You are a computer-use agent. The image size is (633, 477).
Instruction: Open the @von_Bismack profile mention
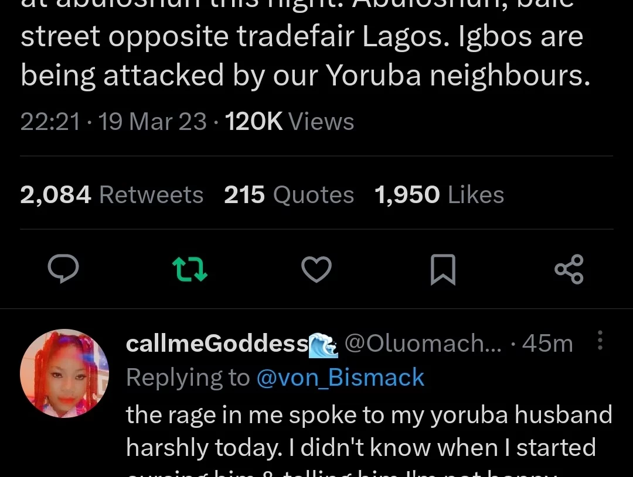pos(341,378)
